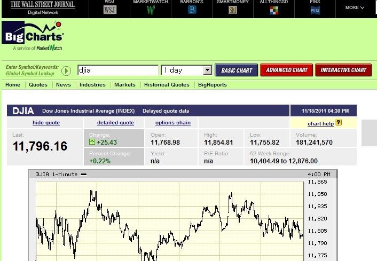Open the Barron's B icon
The height and width of the screenshot is (261, 377).
192,10
